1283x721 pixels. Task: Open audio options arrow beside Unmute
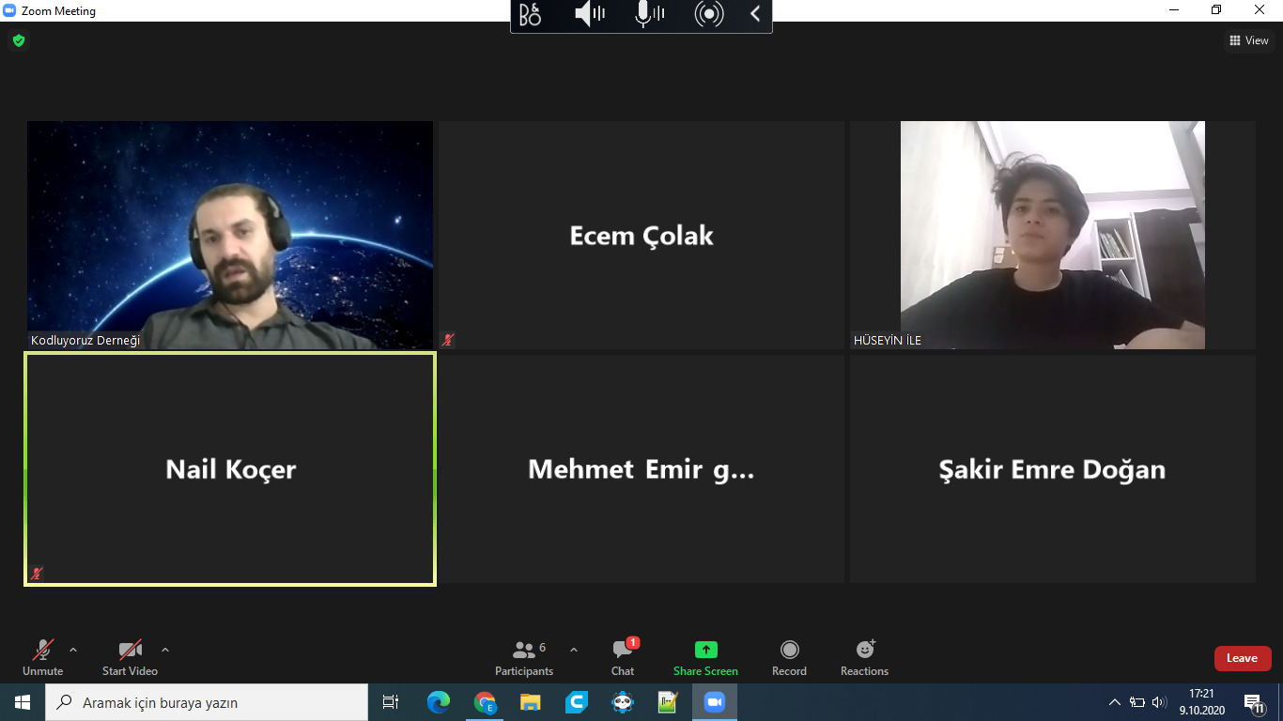point(73,650)
